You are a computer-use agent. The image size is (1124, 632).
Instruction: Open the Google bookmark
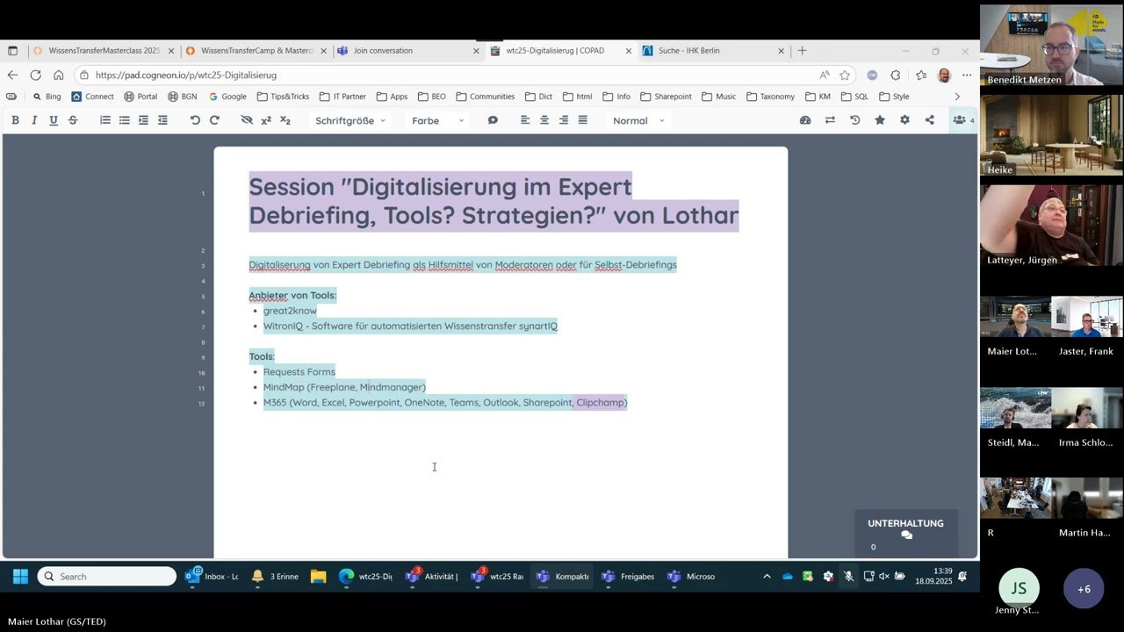click(227, 97)
